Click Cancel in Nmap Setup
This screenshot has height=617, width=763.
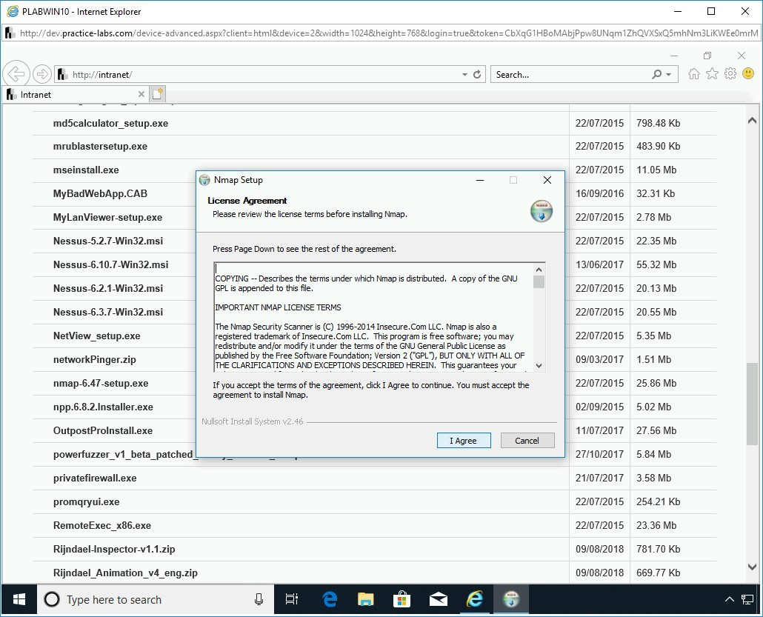click(527, 441)
